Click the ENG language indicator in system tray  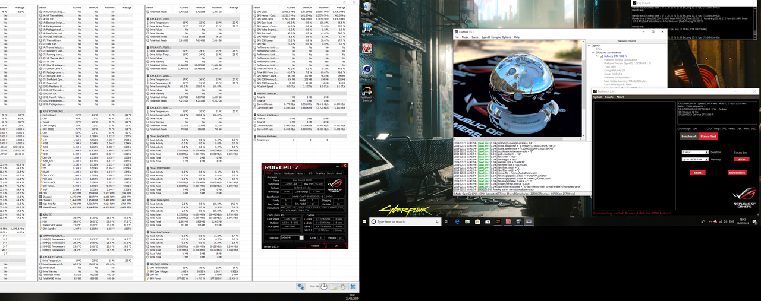pyautogui.click(x=731, y=221)
